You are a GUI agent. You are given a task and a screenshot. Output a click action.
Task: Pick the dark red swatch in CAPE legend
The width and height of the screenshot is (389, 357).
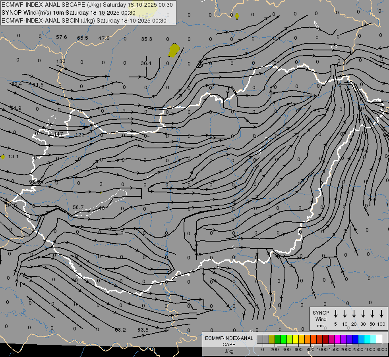325,340
